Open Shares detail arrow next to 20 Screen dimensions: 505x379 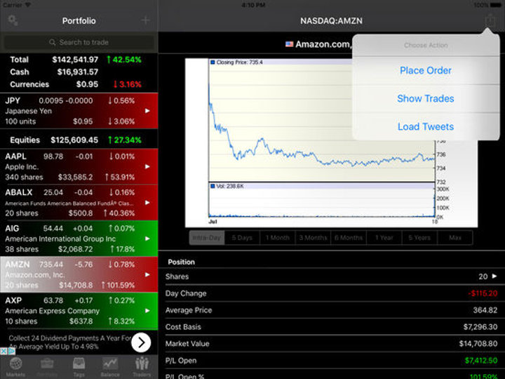tap(494, 277)
